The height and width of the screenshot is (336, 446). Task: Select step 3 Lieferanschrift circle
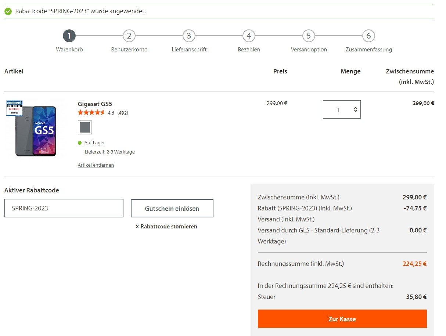coord(189,36)
